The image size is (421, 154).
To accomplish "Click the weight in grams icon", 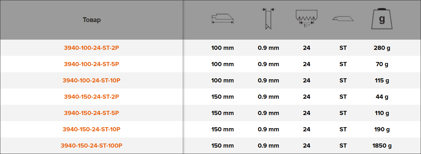I will (382, 19).
